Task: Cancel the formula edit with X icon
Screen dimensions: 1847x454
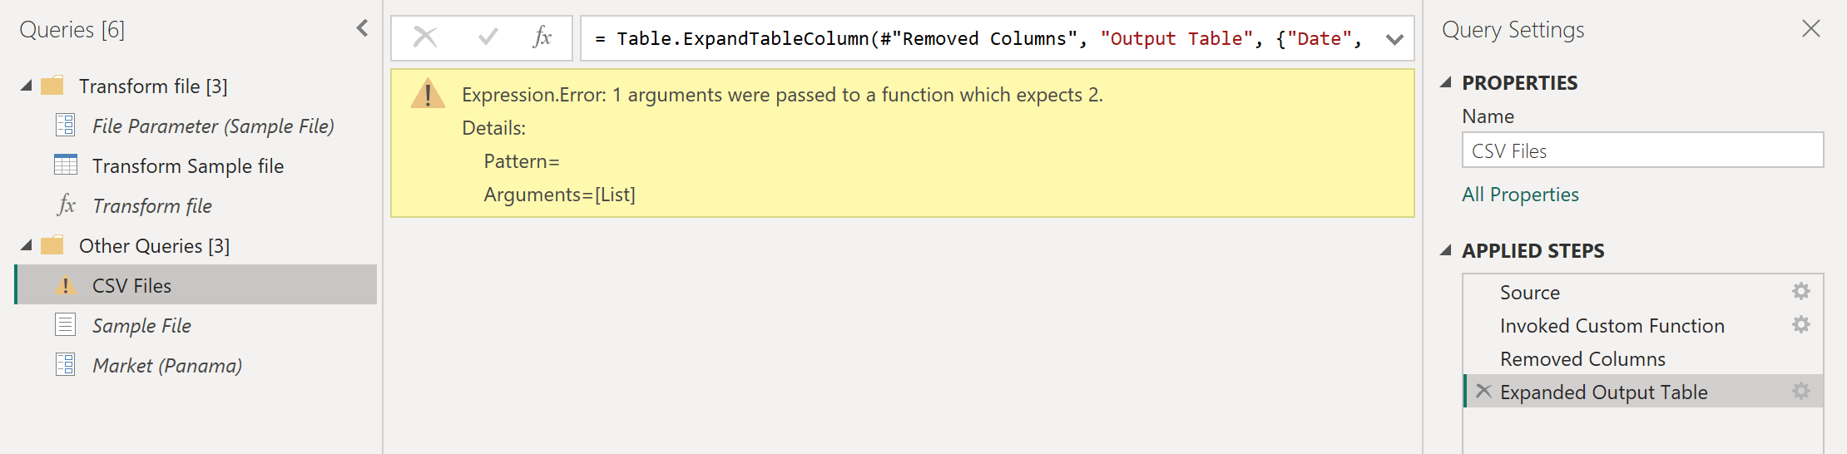Action: (x=425, y=37)
